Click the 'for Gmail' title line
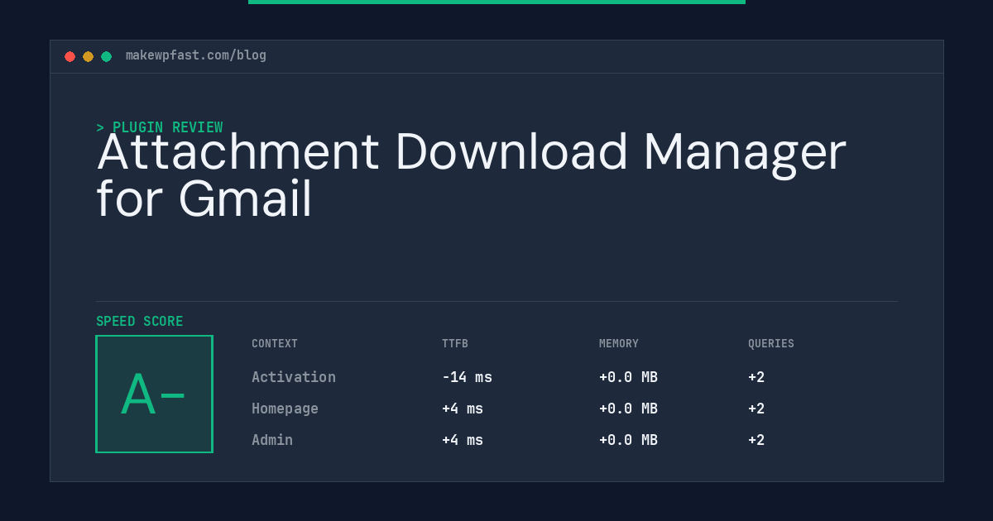993x521 pixels. (x=204, y=199)
